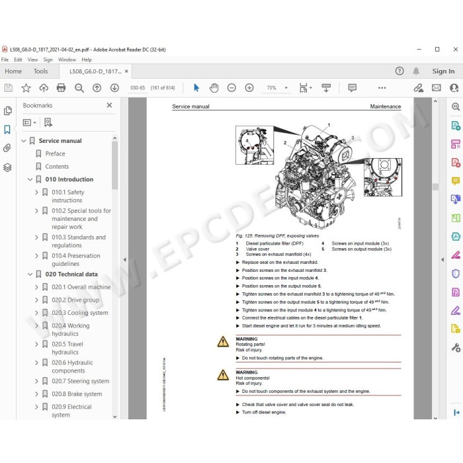
Task: Expand the 020.3 Cooling system bookmark
Action: (36, 313)
